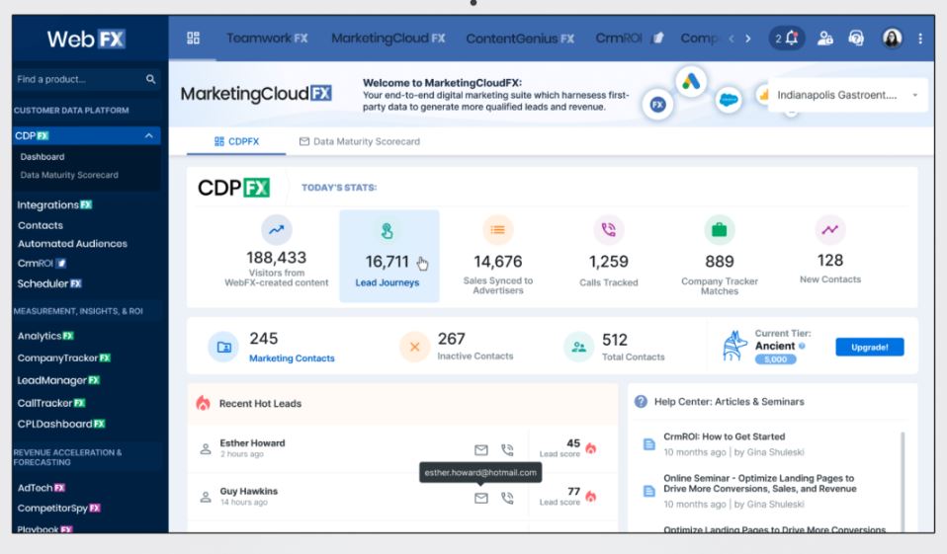The width and height of the screenshot is (947, 554).
Task: Open the user management icon
Action: [x=824, y=38]
